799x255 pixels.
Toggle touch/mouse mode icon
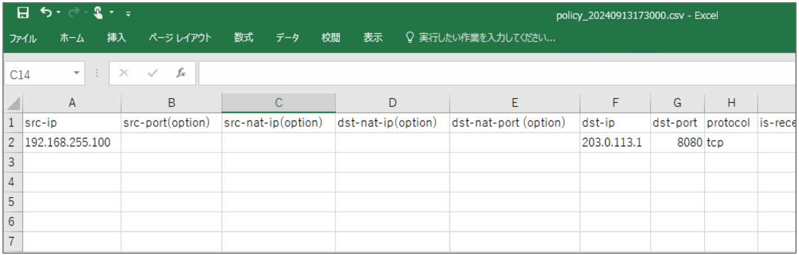coord(98,12)
